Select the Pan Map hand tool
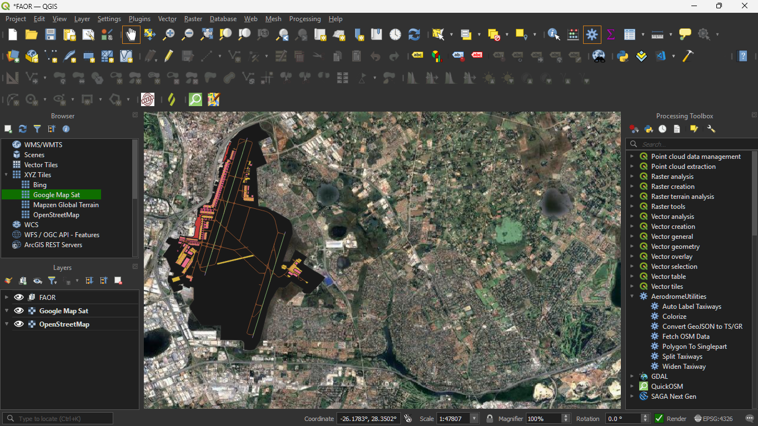 (131, 34)
